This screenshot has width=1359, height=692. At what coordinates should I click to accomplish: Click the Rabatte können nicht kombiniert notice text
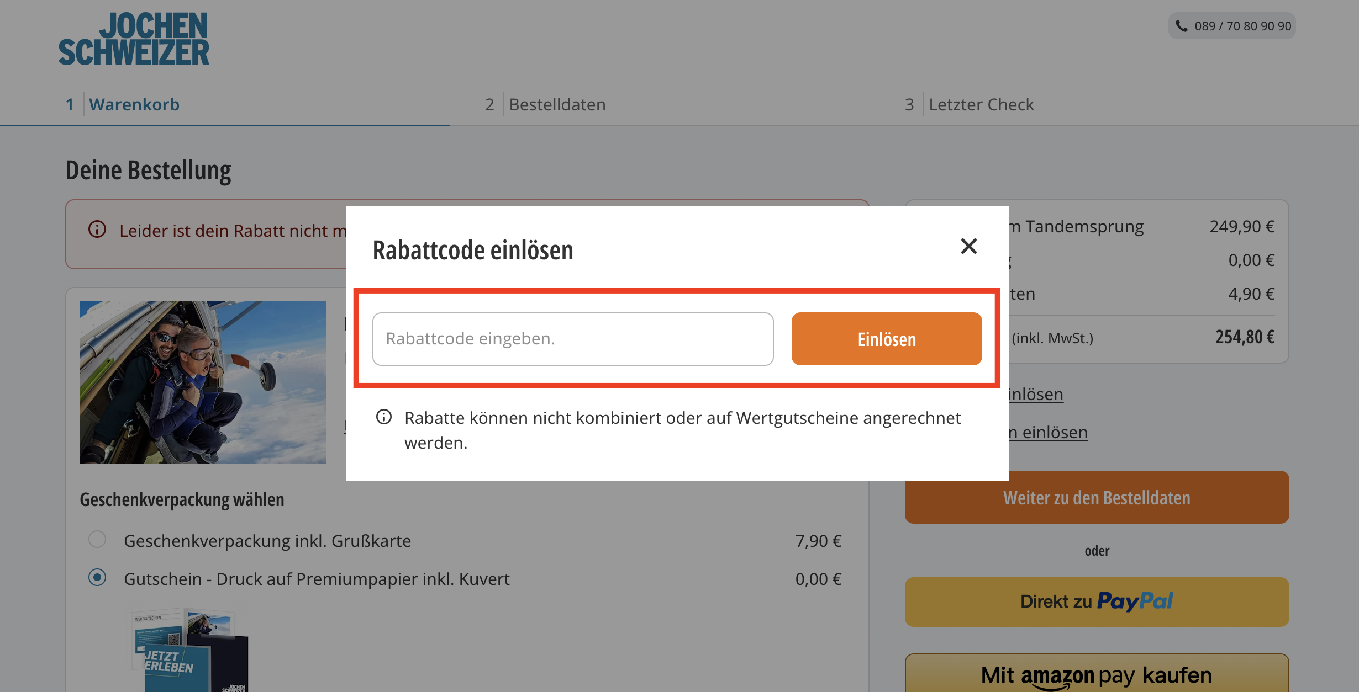point(683,430)
